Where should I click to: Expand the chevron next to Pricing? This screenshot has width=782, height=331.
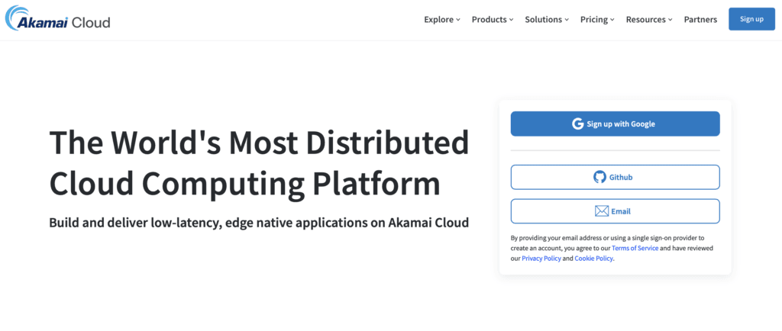click(612, 20)
